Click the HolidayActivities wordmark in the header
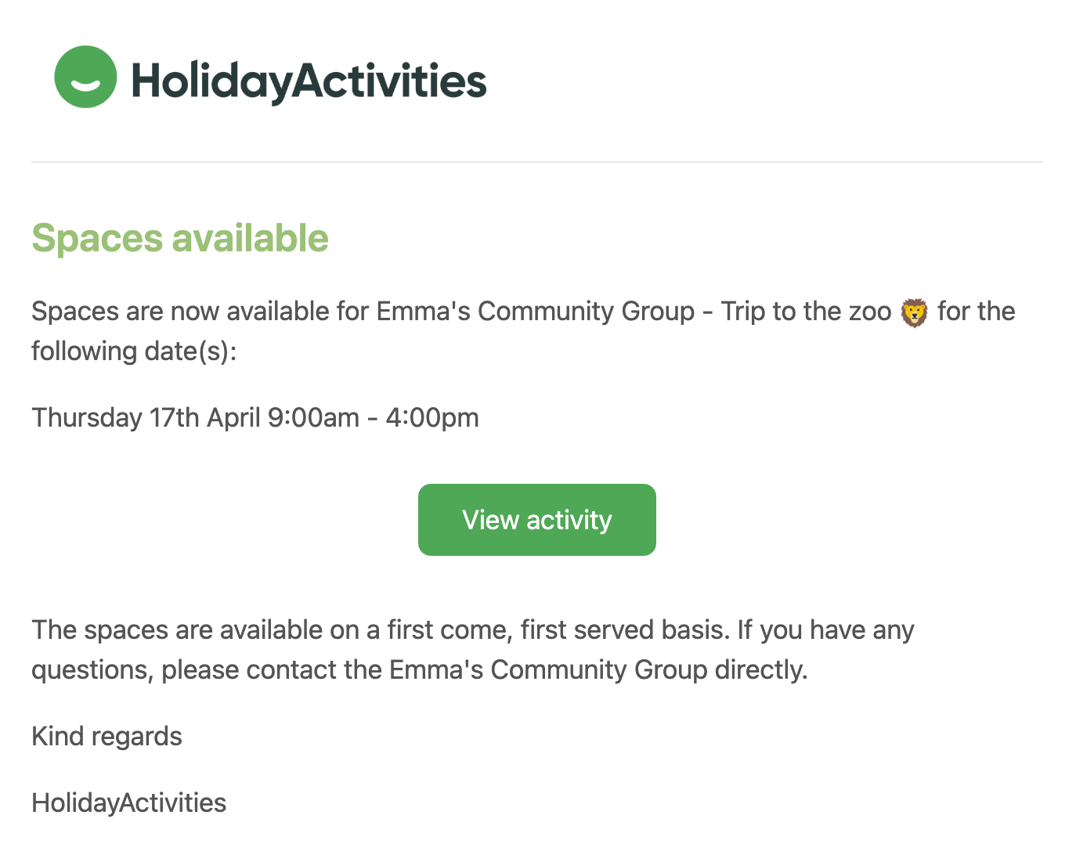The height and width of the screenshot is (851, 1076). [309, 81]
